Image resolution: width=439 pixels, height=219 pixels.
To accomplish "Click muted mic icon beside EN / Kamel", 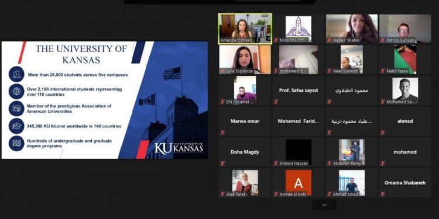I will 222,102.
